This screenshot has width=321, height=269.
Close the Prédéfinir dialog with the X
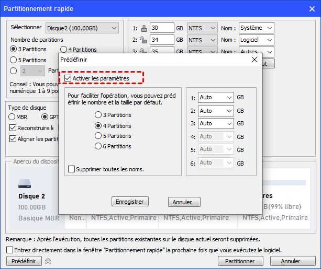click(254, 60)
